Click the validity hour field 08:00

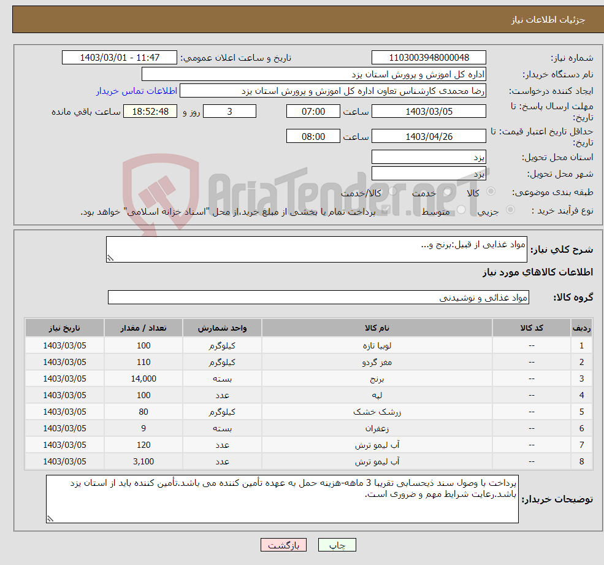[313, 136]
